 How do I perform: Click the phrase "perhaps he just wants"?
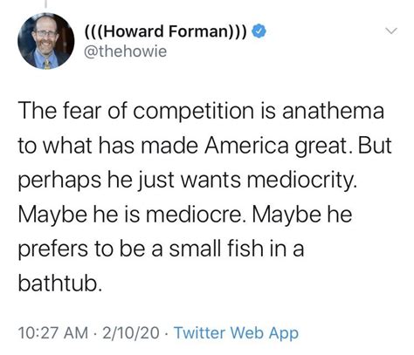(129, 181)
